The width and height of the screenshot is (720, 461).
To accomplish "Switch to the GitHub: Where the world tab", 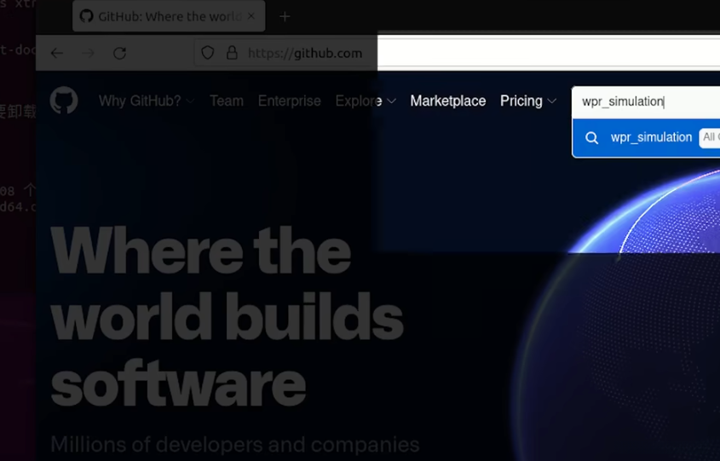I will tap(169, 16).
